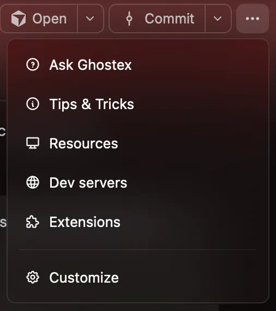The image size is (276, 311).
Task: Click the info icon beside Tips & Tricks
Action: 33,104
